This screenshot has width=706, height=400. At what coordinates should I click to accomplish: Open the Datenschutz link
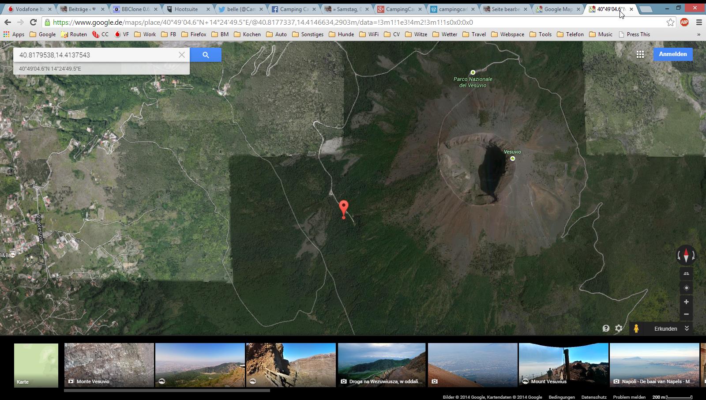tap(594, 397)
